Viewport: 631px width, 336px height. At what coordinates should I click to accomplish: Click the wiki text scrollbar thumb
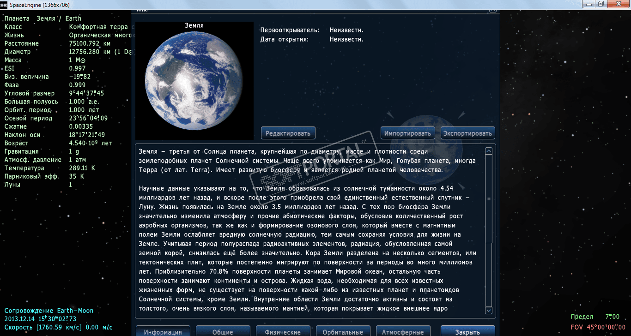tap(489, 199)
